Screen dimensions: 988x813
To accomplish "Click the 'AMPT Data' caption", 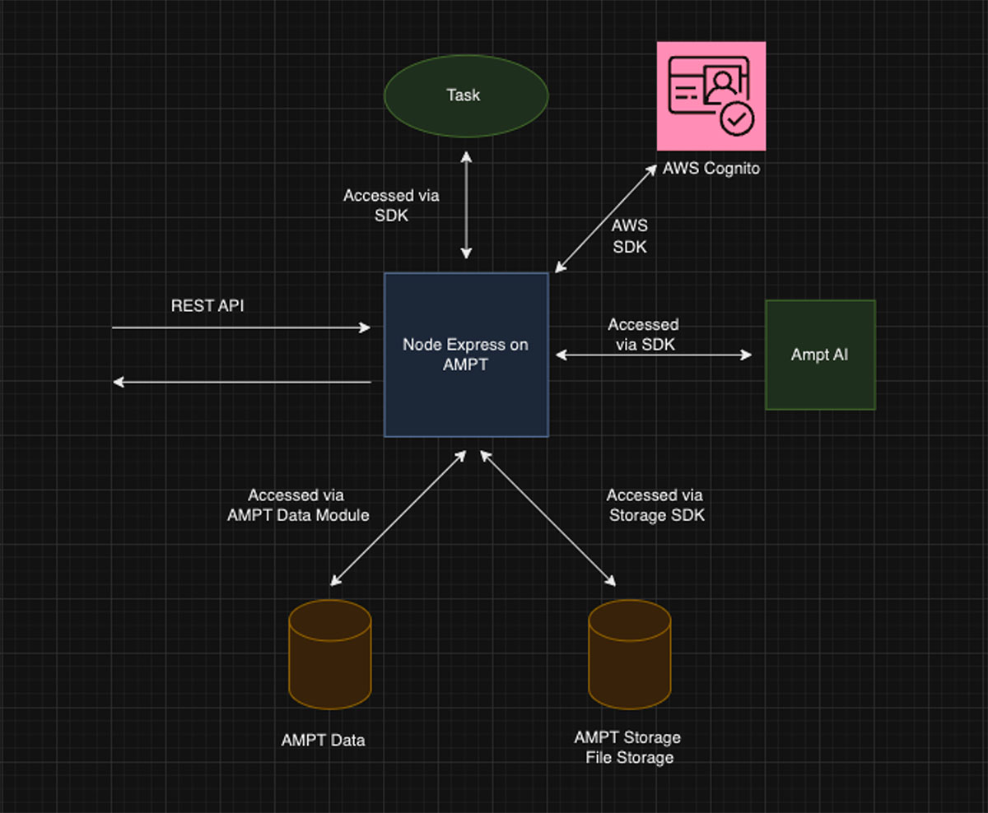I will pos(323,740).
